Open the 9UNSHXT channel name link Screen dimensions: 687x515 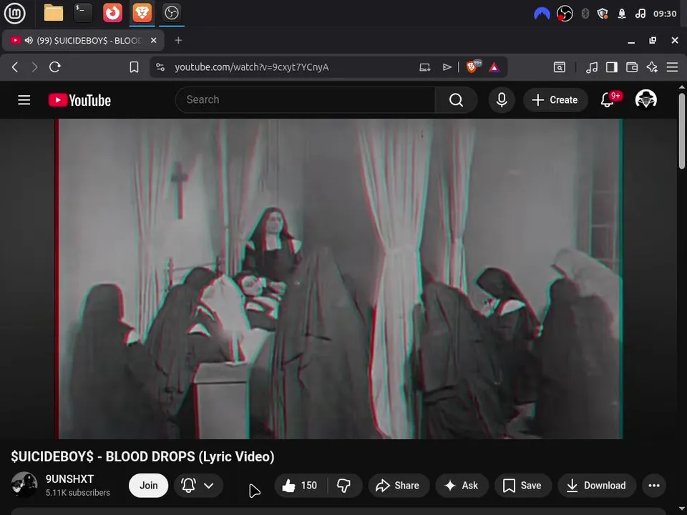coord(69,479)
